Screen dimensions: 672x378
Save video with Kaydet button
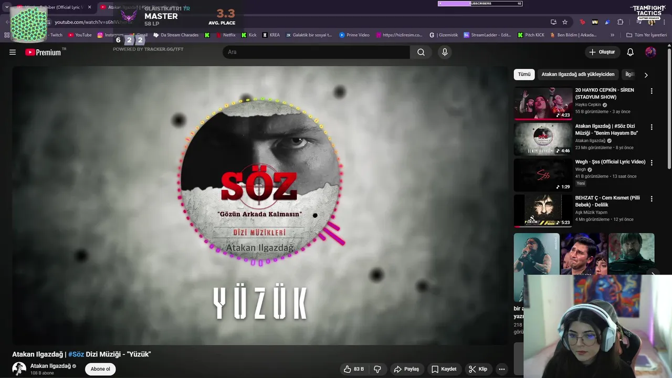pyautogui.click(x=444, y=369)
